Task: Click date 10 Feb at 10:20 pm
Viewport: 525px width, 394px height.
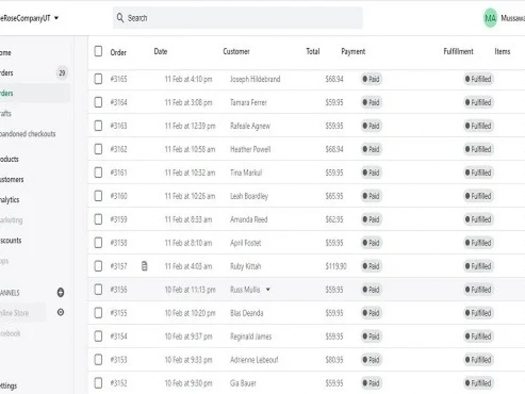Action: (x=190, y=313)
